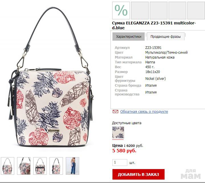Image resolution: width=205 pixels, height=183 pixels.
Task: Select the second empty badge box after the percent icon
Action: [x=159, y=11]
